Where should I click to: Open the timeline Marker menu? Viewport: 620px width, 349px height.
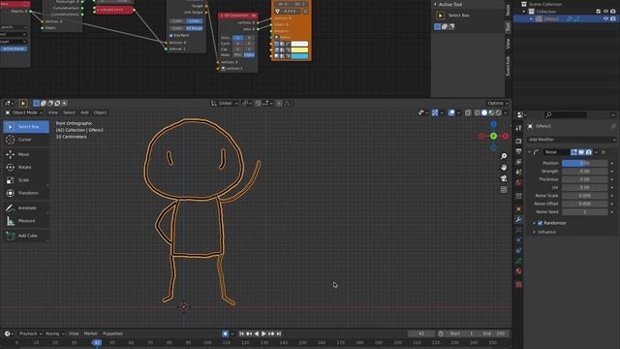click(x=90, y=333)
